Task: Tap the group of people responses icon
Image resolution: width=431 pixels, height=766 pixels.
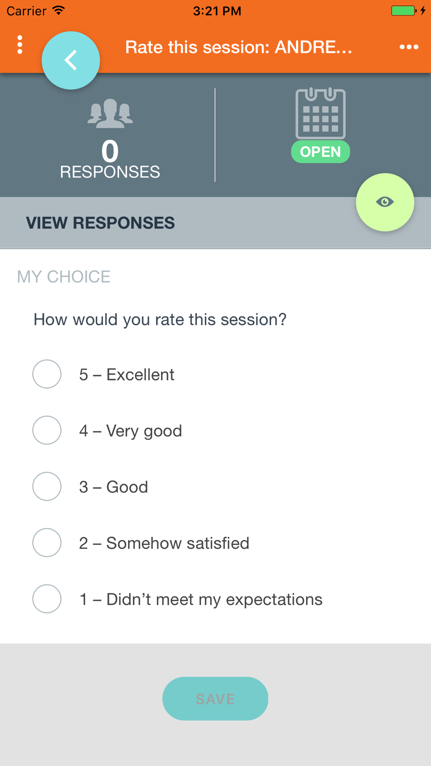Action: pyautogui.click(x=110, y=113)
